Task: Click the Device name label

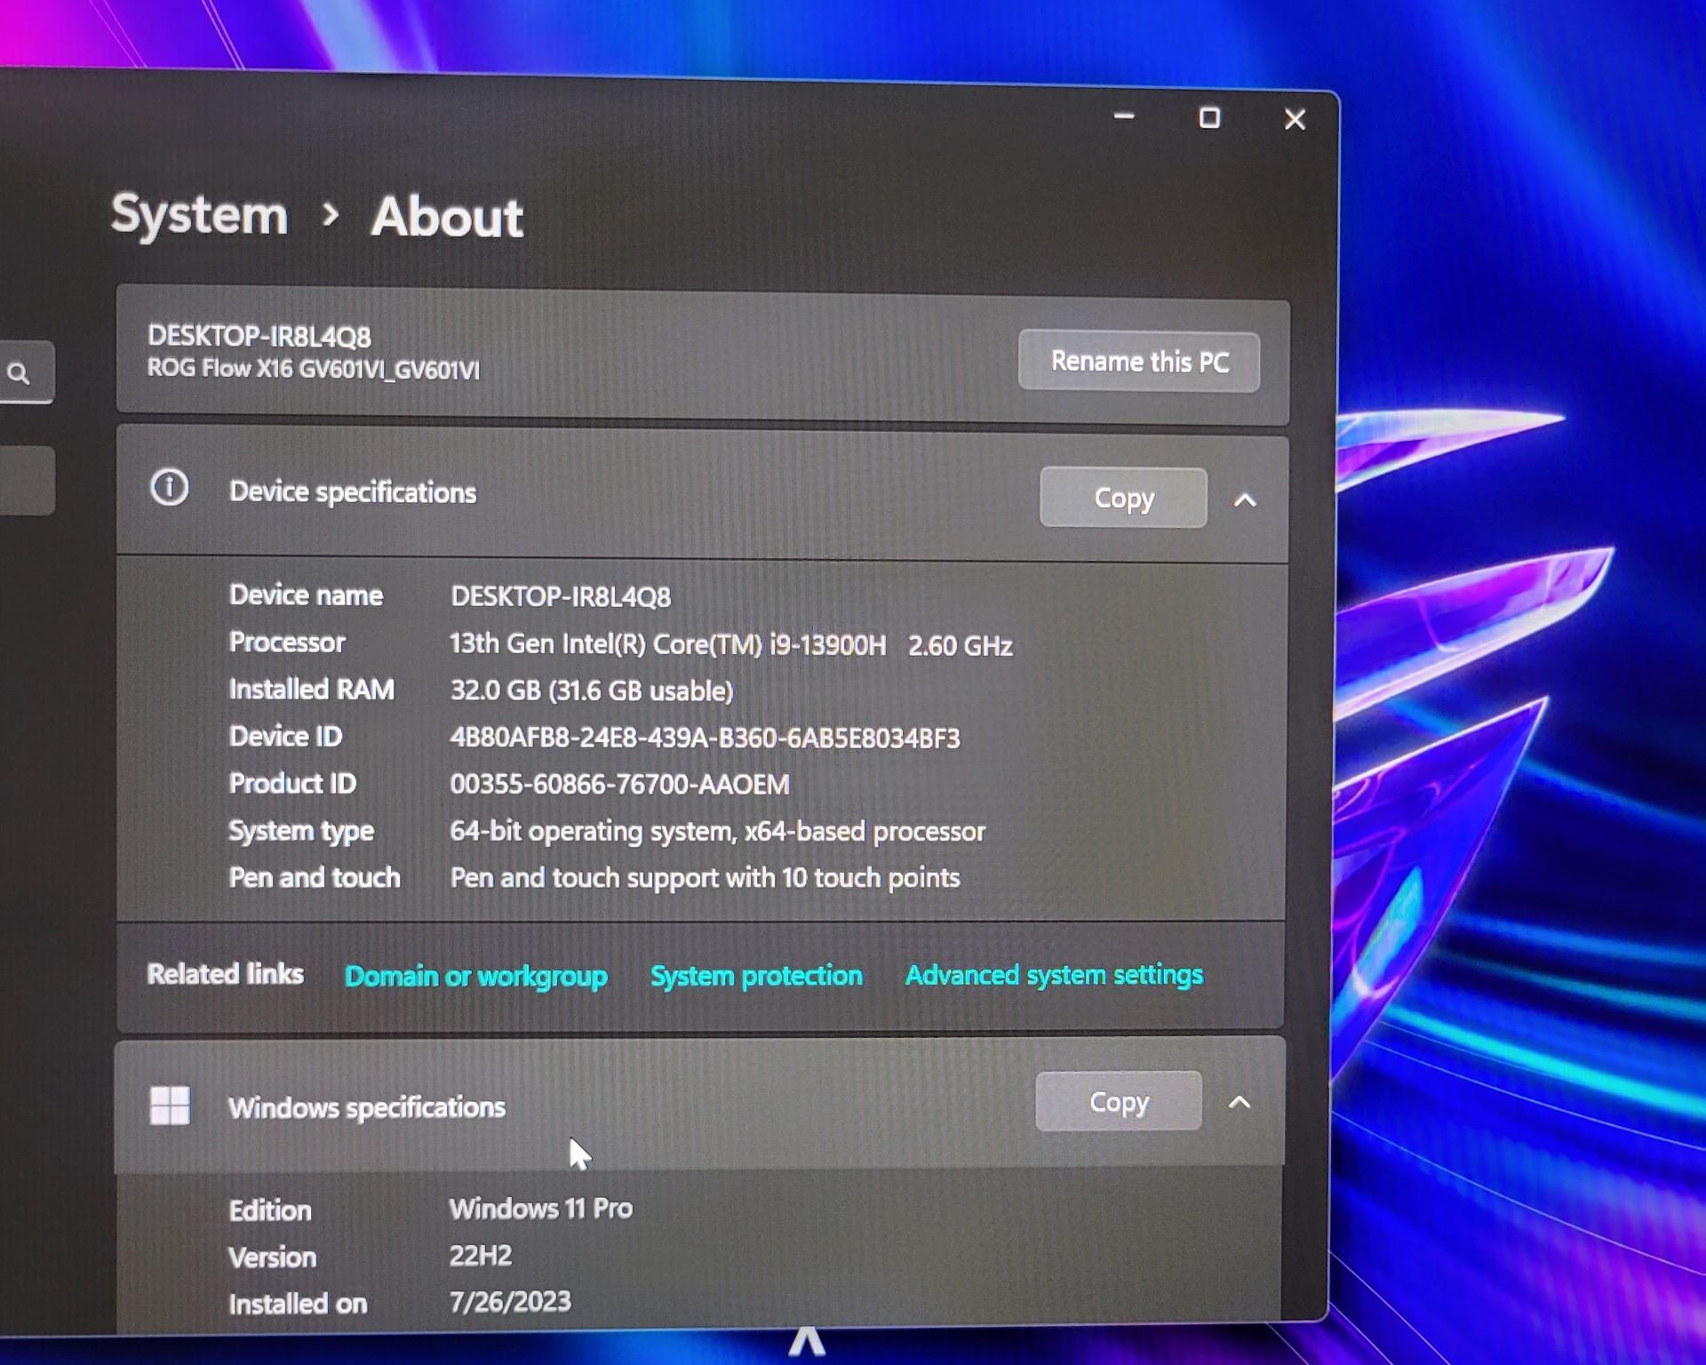Action: 306,595
